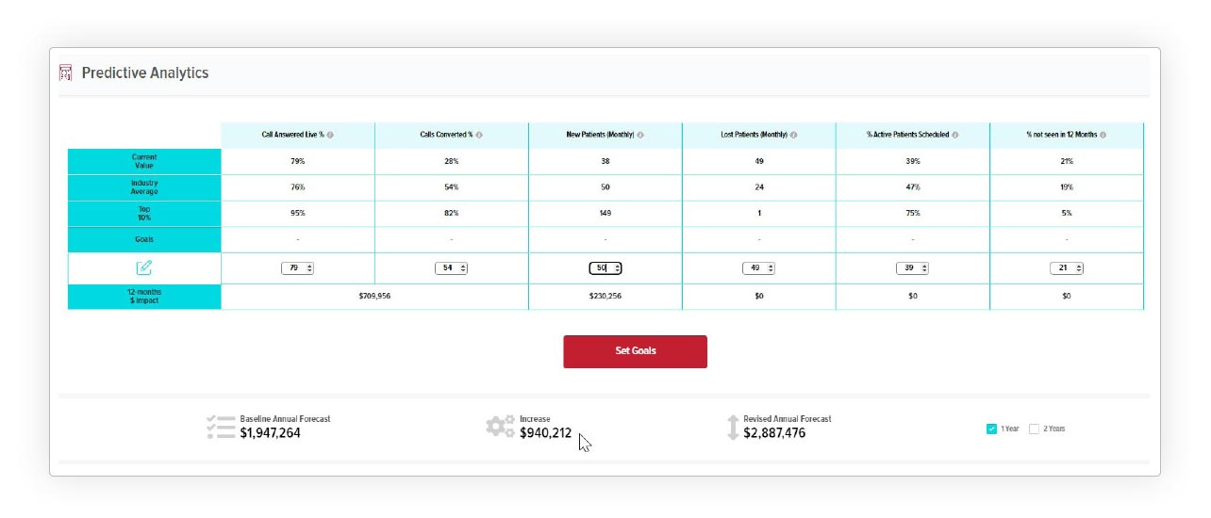Adjust the Active Patients Scheduled stepper showing 39

point(912,268)
